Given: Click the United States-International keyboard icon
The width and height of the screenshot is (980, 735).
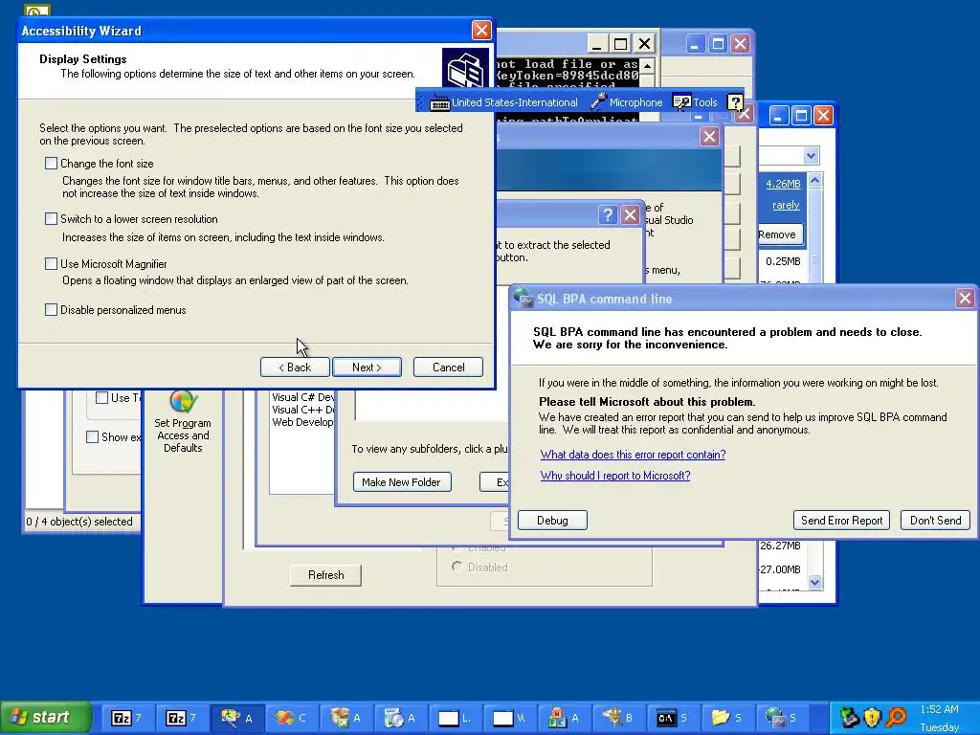Looking at the screenshot, I should (440, 102).
